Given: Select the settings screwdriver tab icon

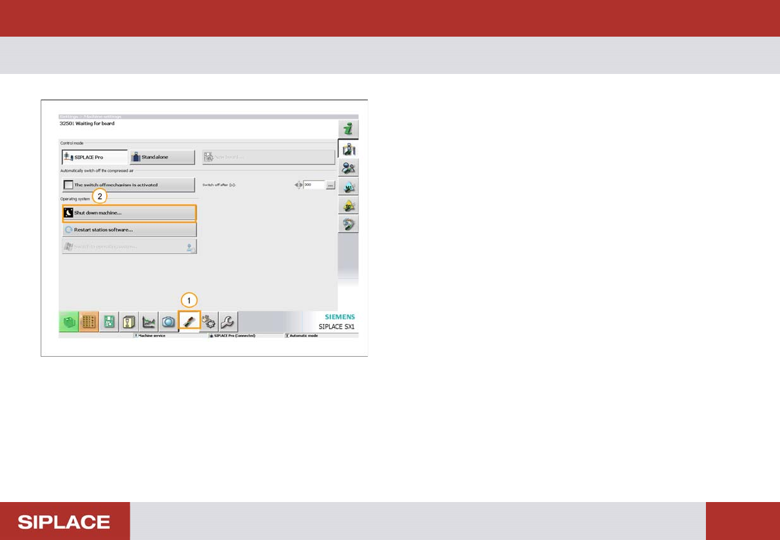Looking at the screenshot, I should [x=189, y=321].
